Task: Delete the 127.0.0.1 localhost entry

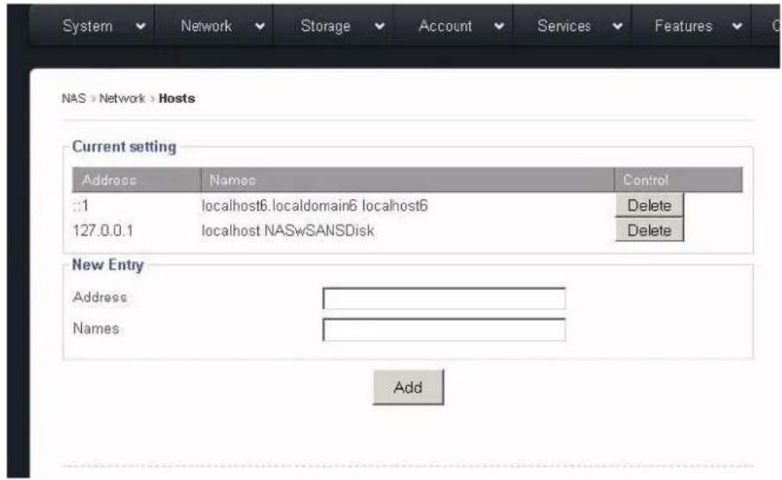Action: click(649, 230)
